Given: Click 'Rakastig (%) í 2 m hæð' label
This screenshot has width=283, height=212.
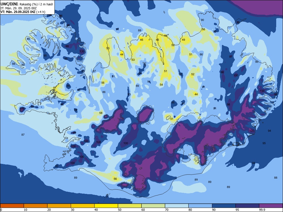Looking at the screenshot, I should coord(36,4).
